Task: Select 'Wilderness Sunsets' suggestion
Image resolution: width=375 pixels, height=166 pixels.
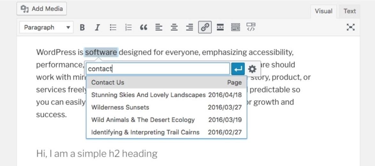Action: (x=167, y=107)
